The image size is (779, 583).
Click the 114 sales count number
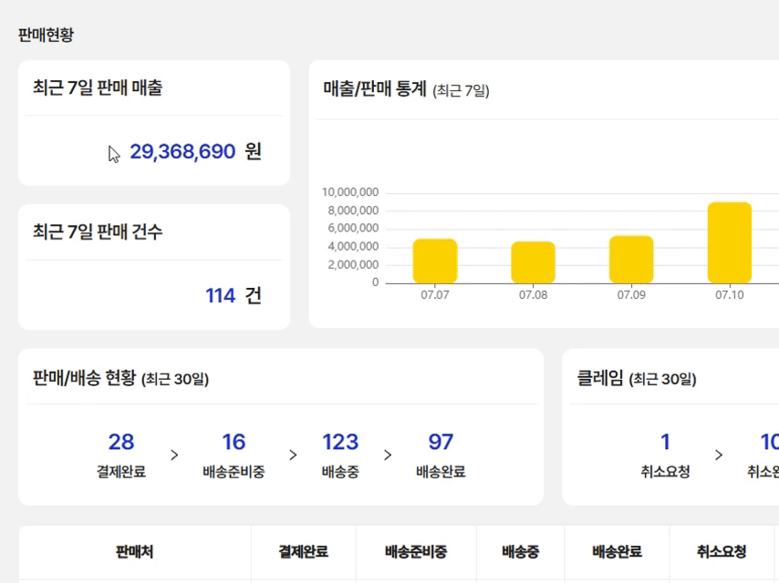click(x=220, y=295)
